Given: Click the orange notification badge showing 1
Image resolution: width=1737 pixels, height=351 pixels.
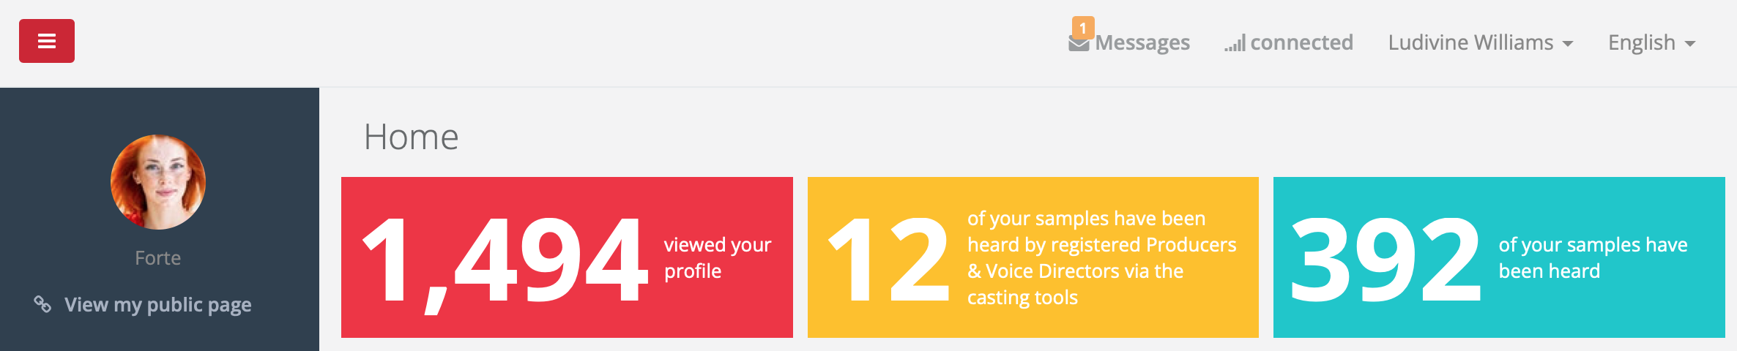Looking at the screenshot, I should click(x=1083, y=28).
